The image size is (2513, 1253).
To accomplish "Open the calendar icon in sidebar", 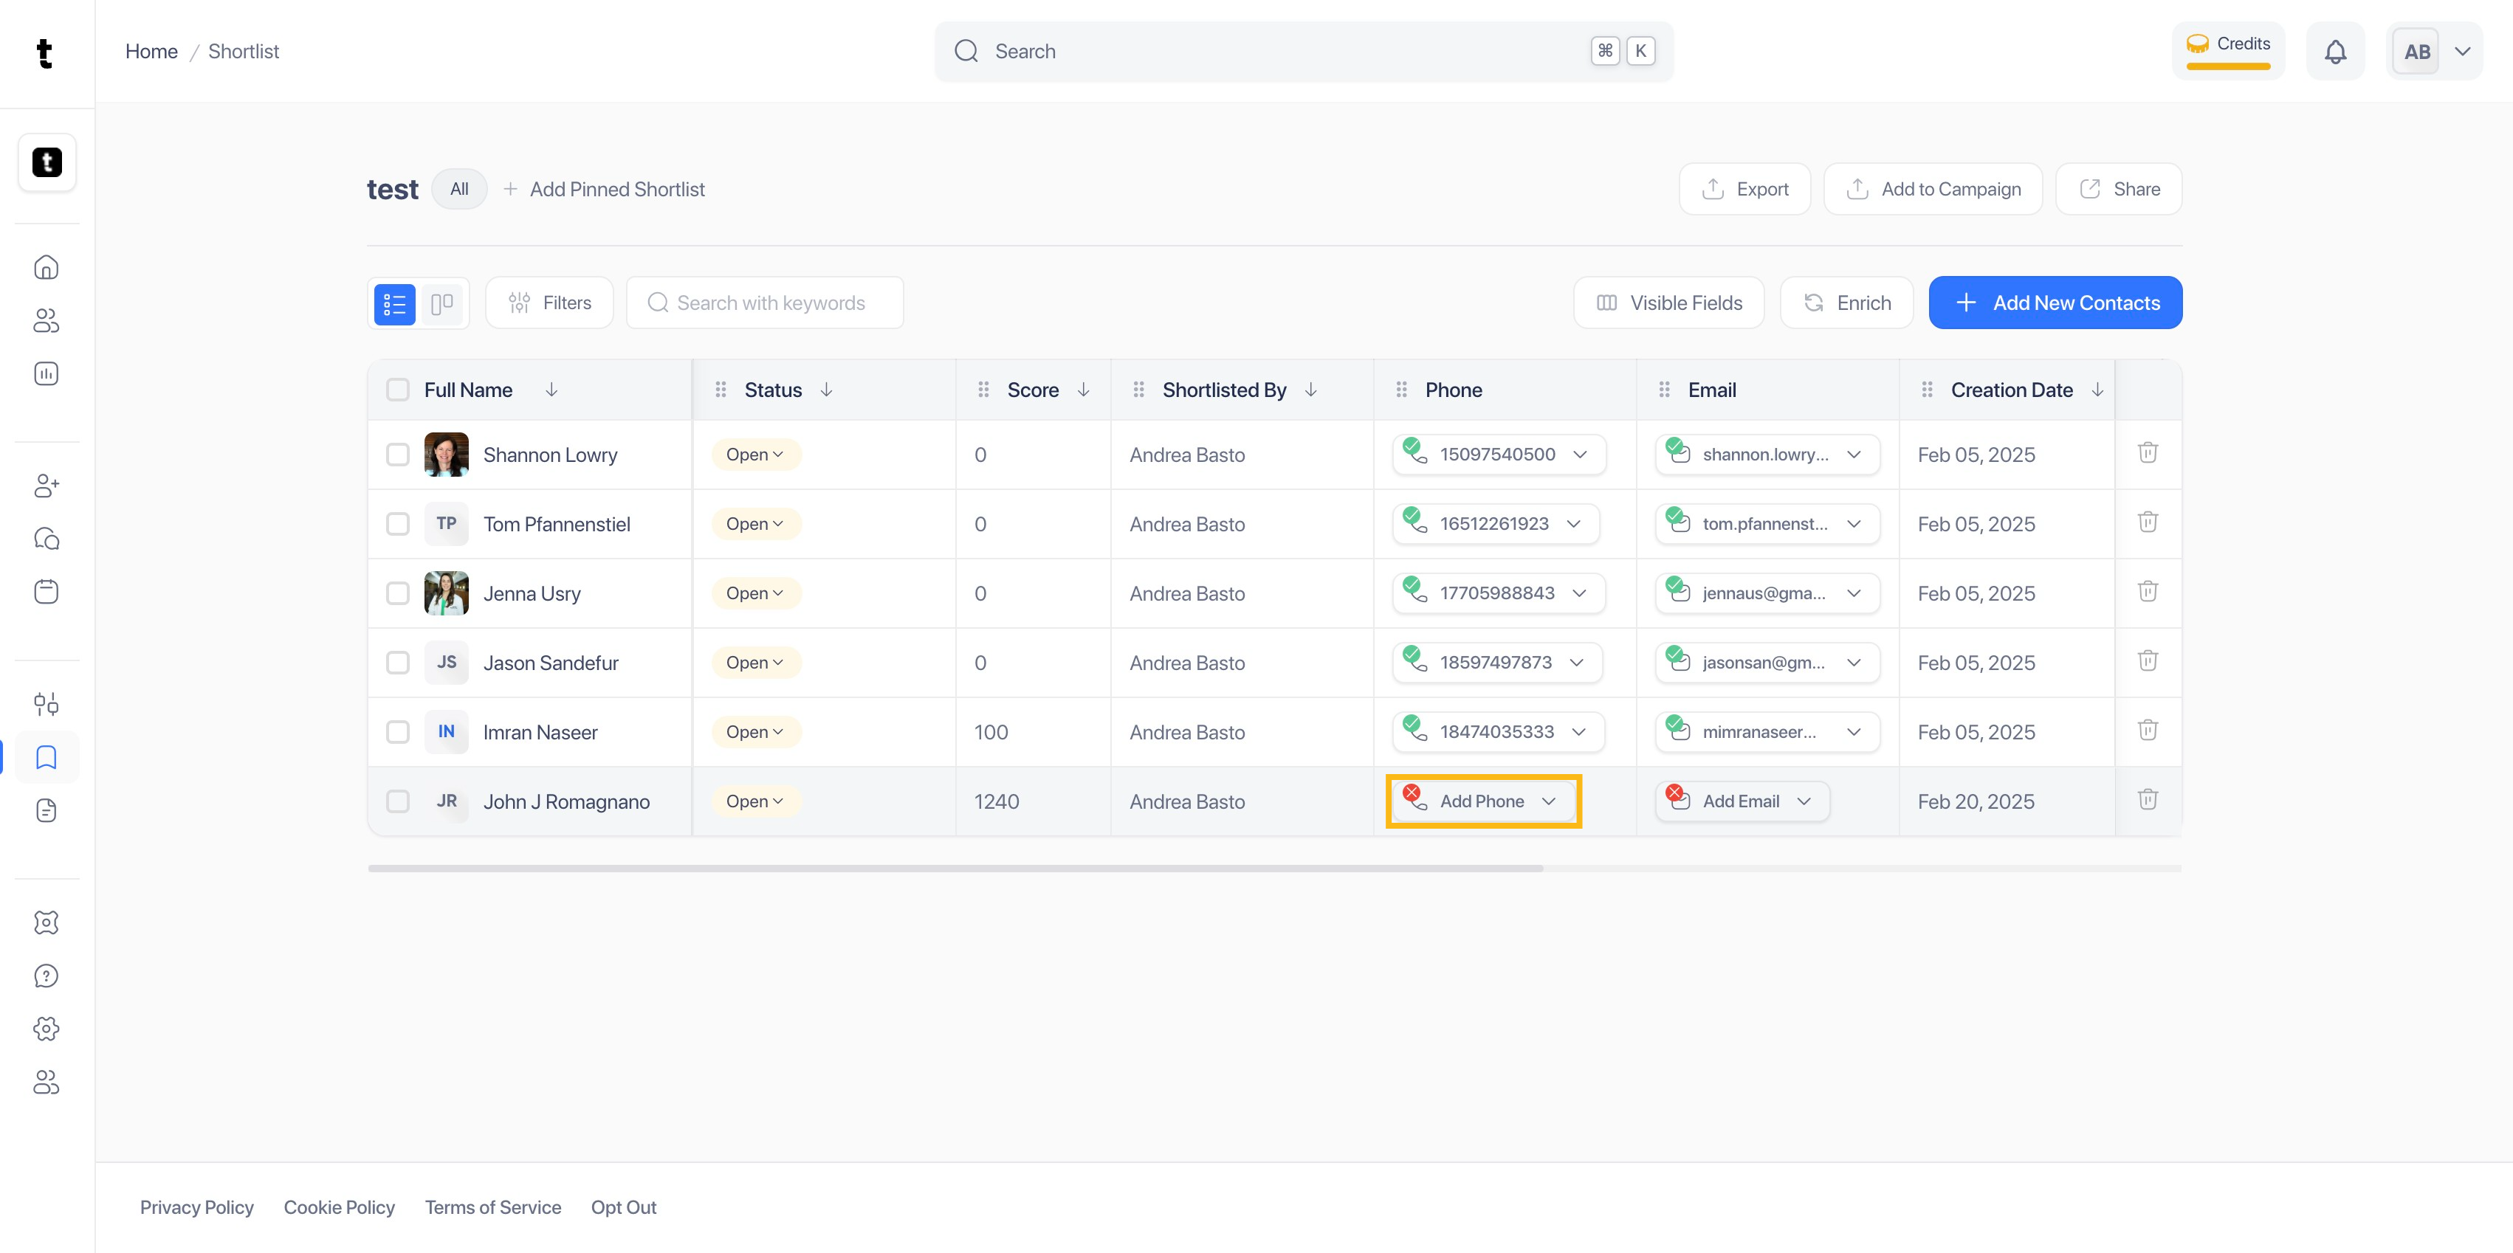I will click(46, 592).
